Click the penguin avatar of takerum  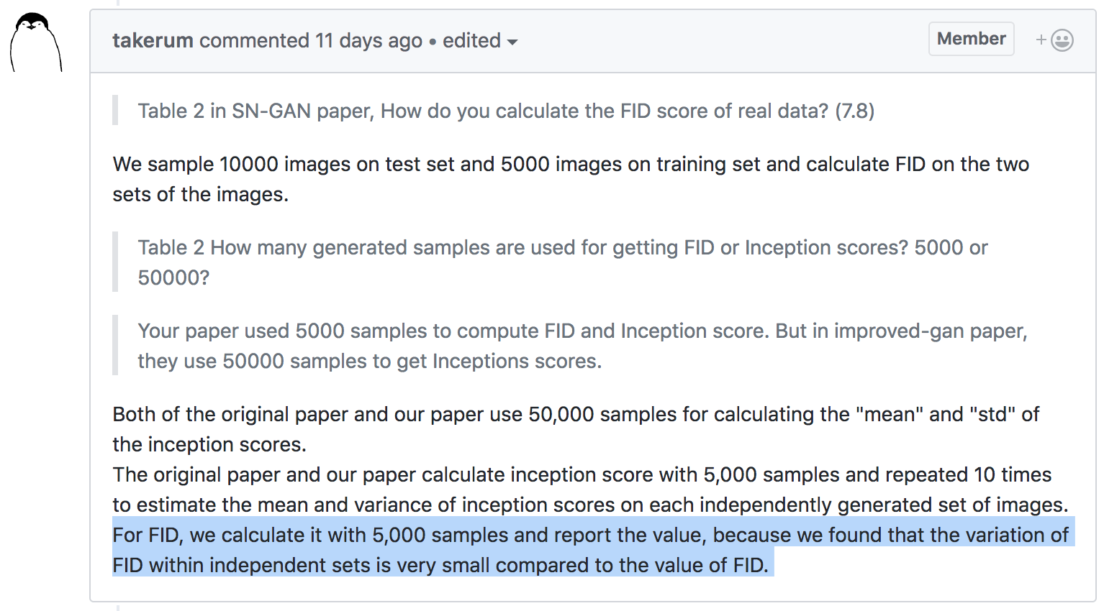35,42
